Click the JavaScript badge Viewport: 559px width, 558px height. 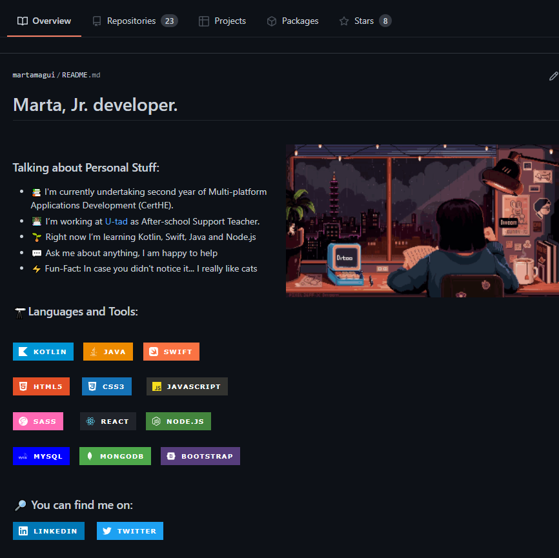[187, 386]
